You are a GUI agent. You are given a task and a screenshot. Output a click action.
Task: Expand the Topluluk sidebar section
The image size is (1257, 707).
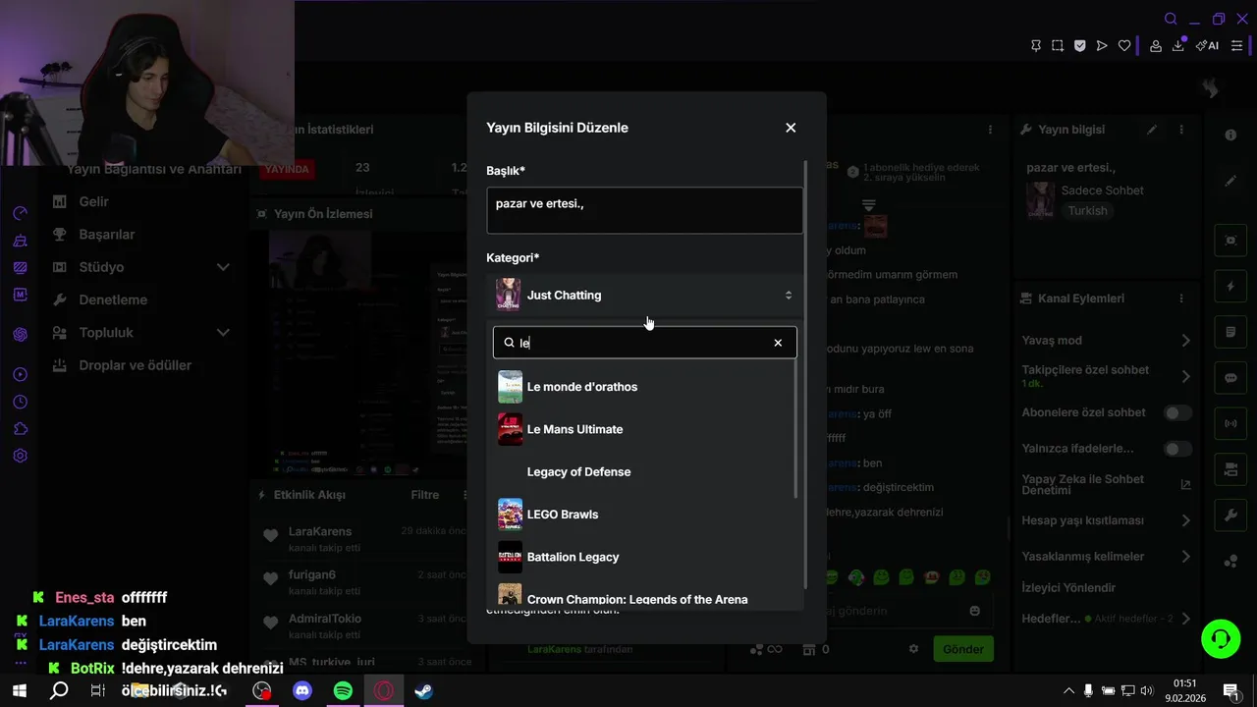tap(140, 333)
